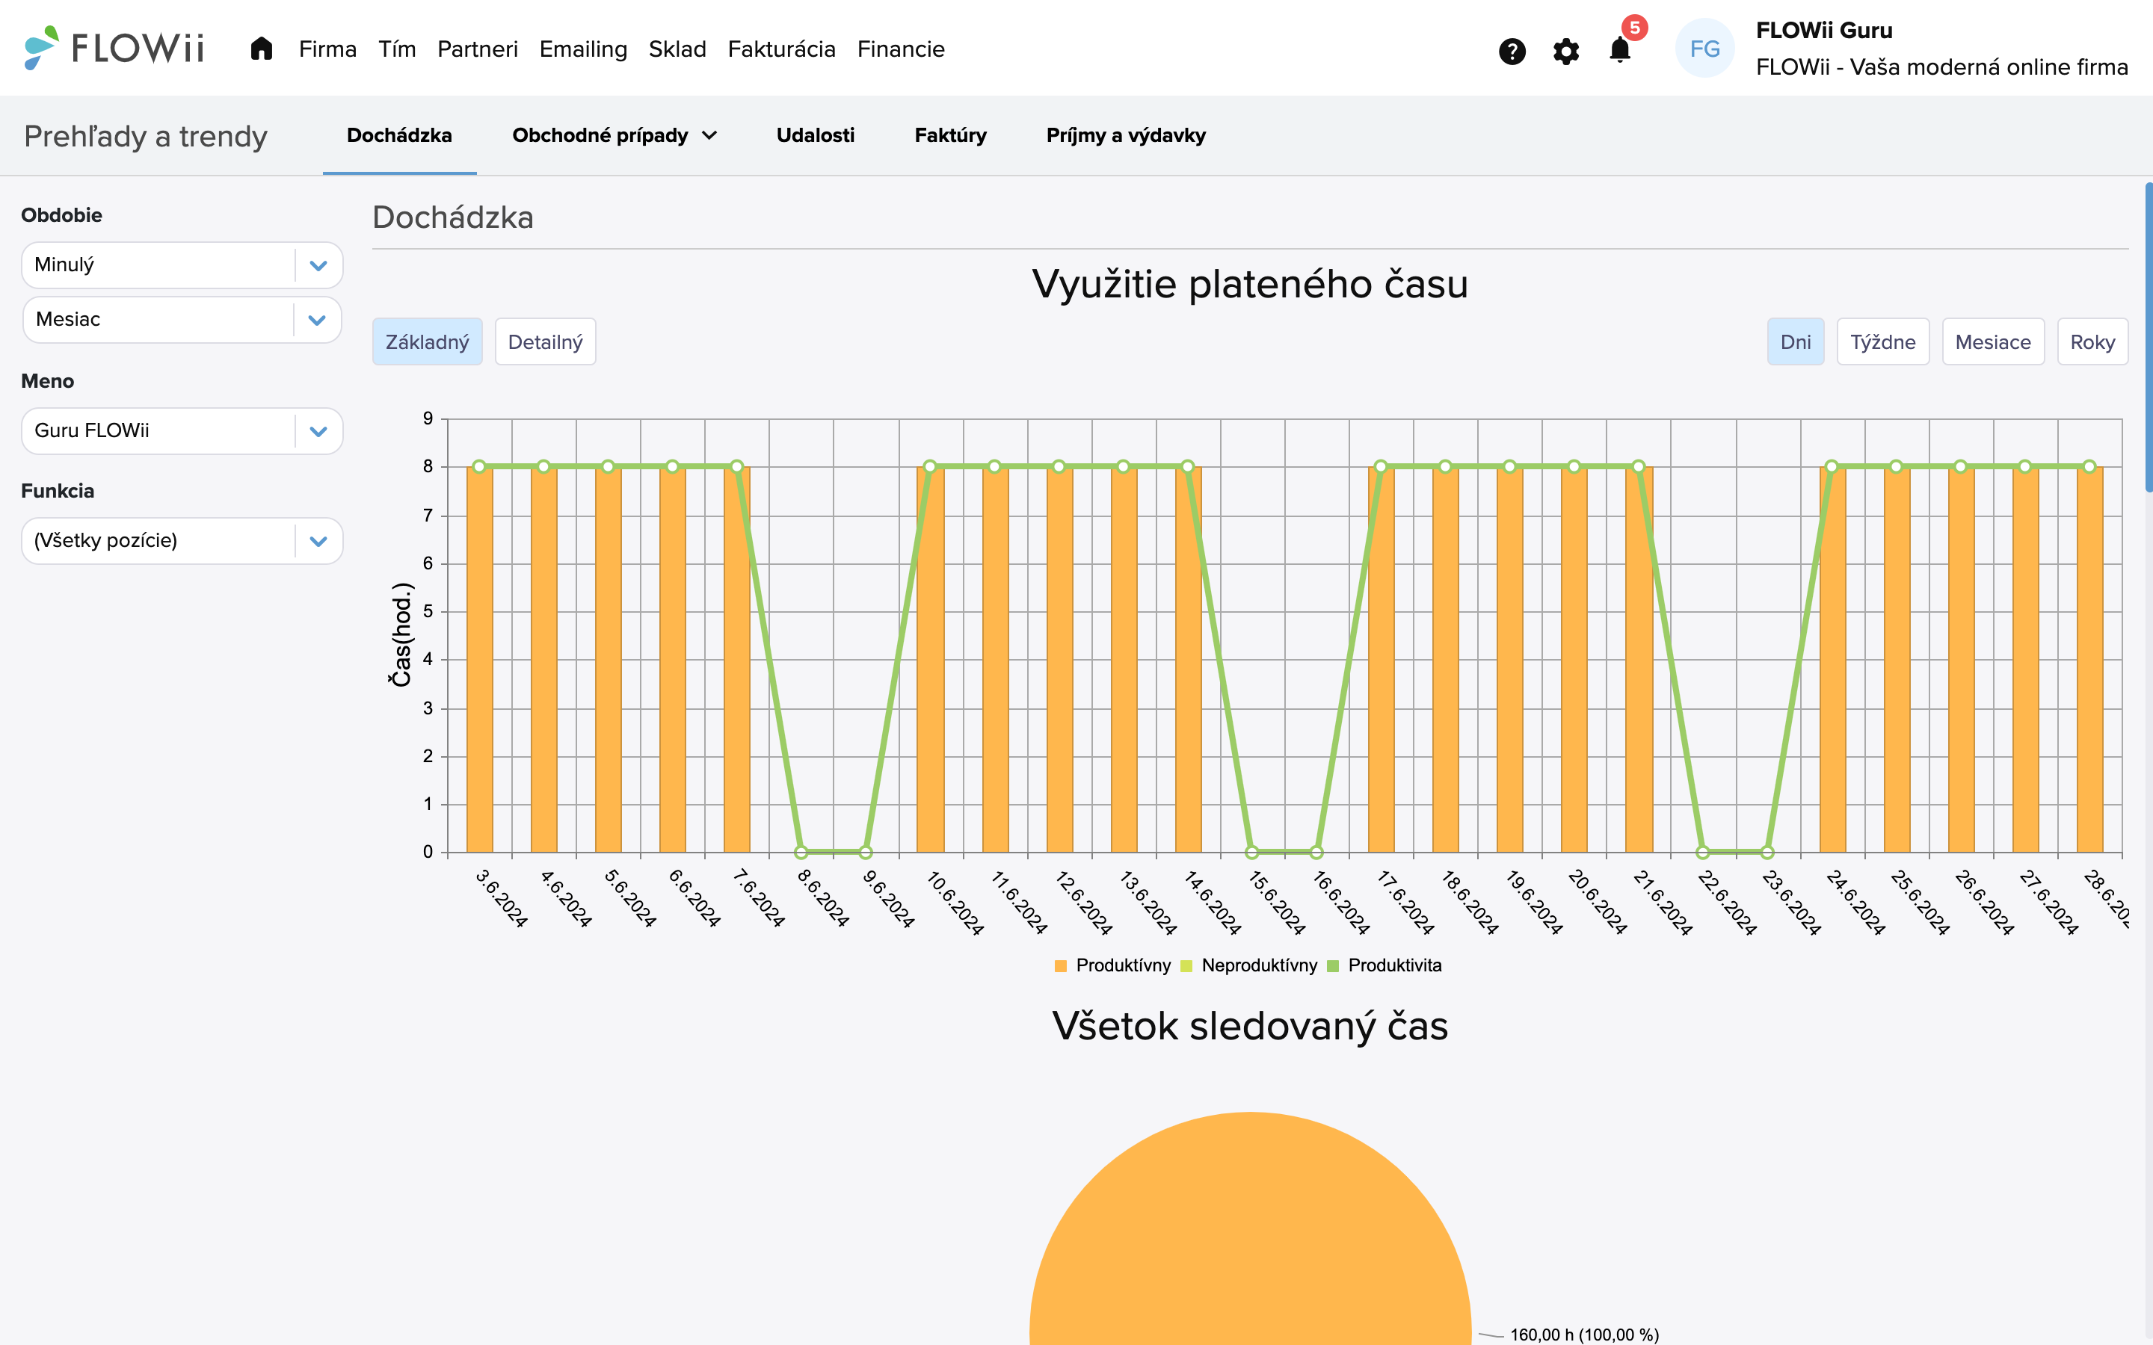Click the red notification count badge
The width and height of the screenshot is (2153, 1345).
pos(1634,28)
